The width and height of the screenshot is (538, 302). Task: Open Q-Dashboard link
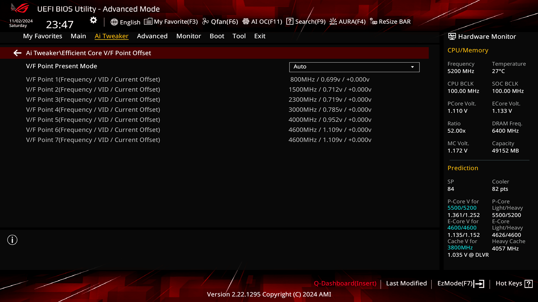(345, 283)
